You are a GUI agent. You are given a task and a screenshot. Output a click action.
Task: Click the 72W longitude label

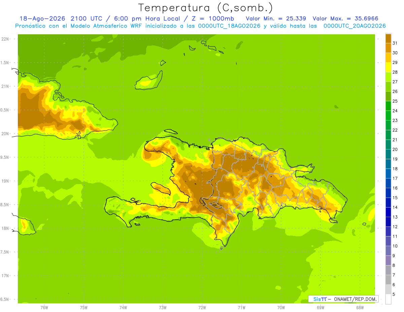pos(202,307)
